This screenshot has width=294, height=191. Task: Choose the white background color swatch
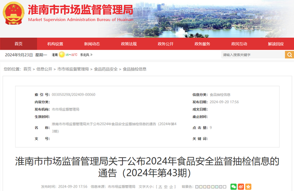225,187
